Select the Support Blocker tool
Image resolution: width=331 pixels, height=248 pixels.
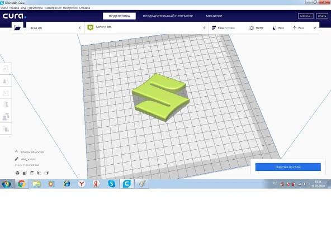6,128
